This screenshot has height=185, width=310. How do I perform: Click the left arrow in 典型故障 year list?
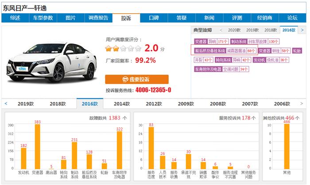pos(221,30)
